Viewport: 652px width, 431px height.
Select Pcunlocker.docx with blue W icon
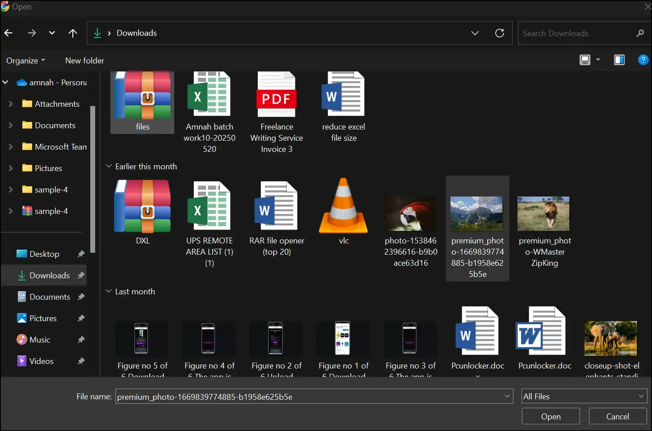(x=477, y=342)
